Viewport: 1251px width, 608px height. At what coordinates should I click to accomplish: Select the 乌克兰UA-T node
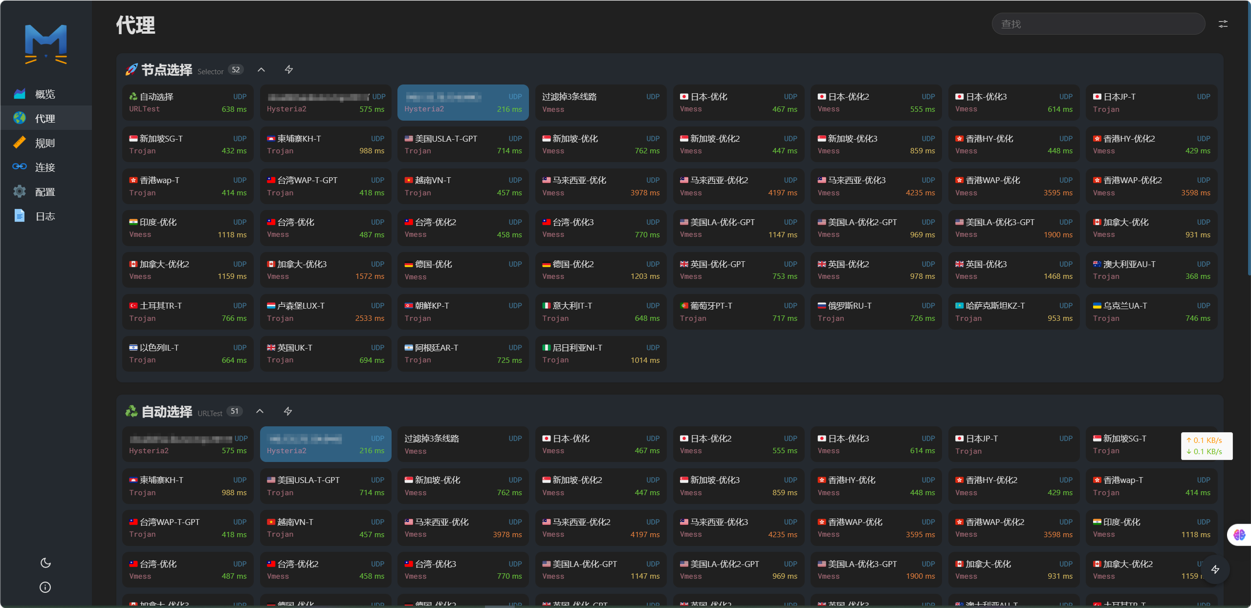point(1151,312)
